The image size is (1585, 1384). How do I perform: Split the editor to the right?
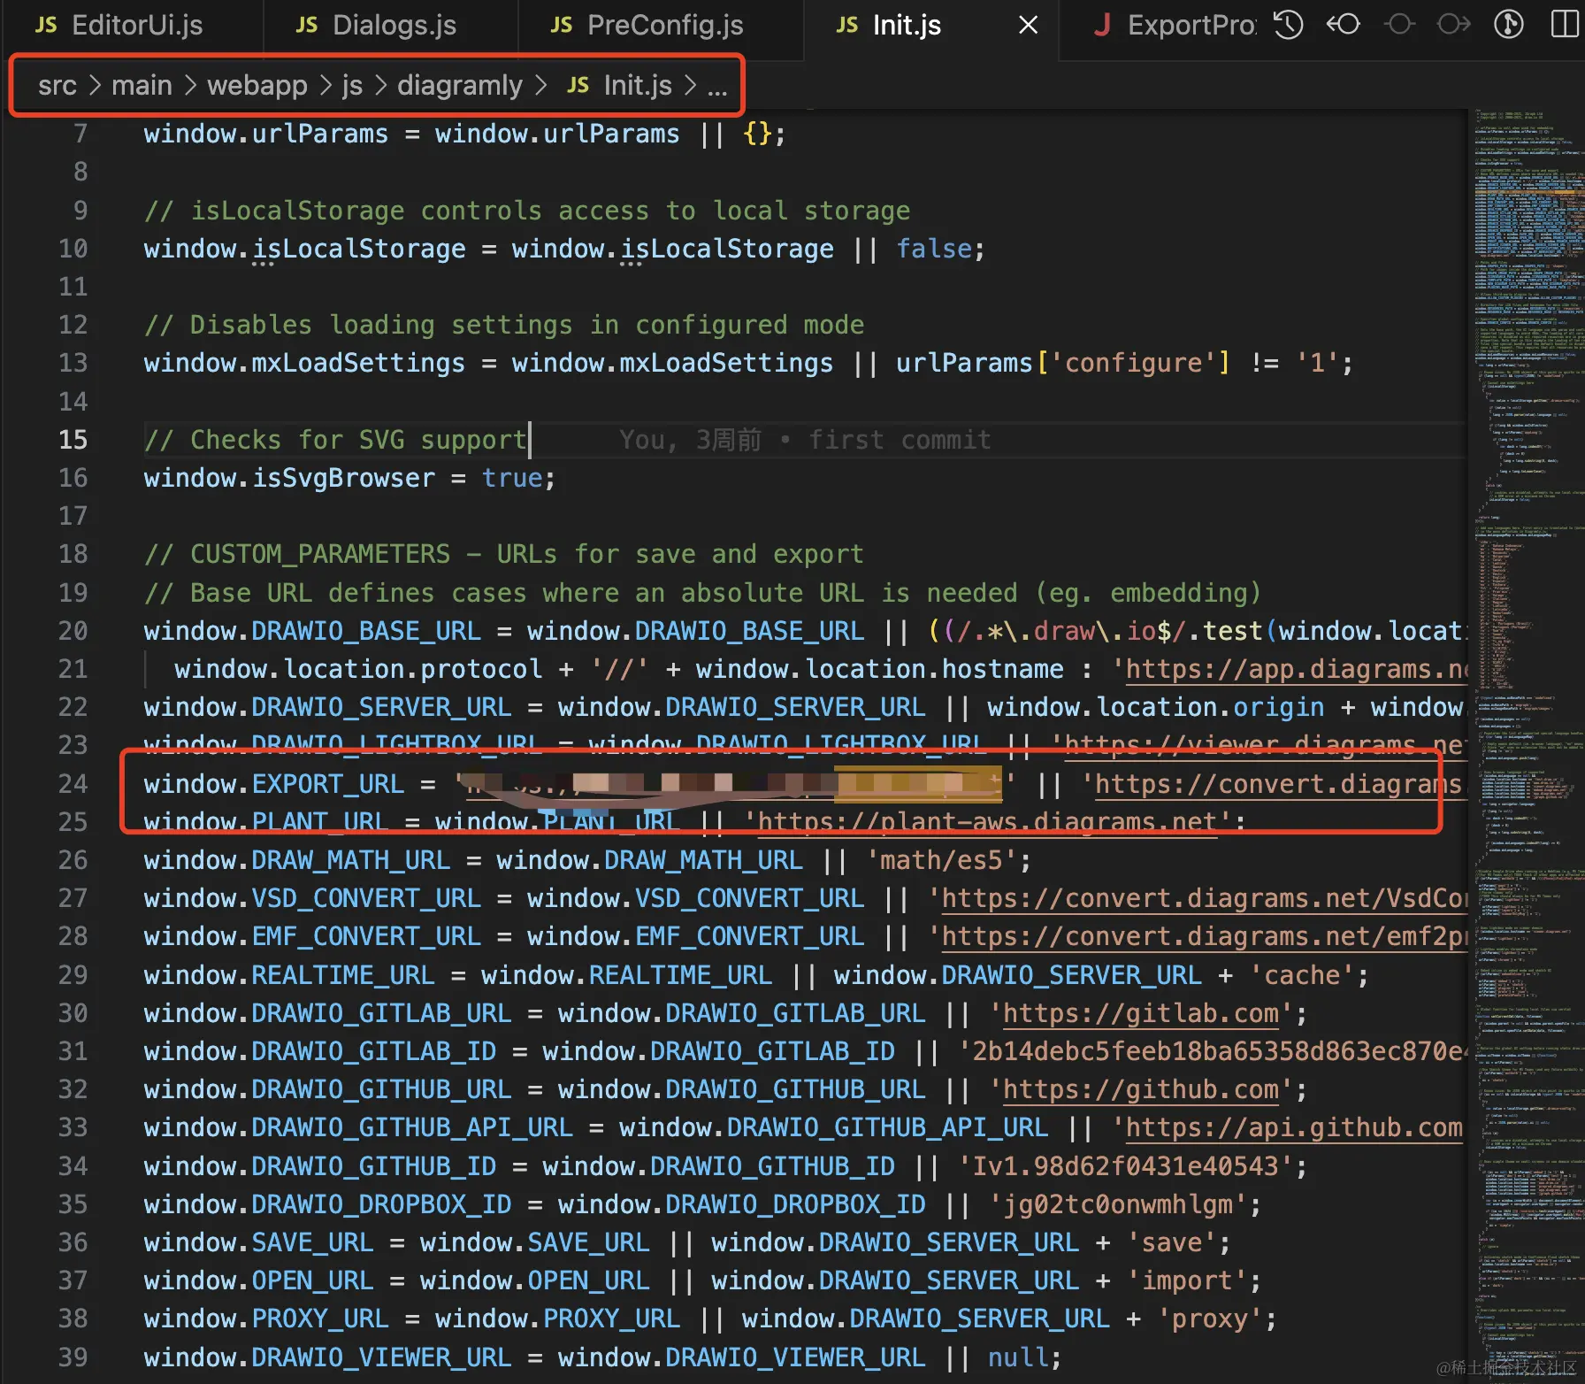click(x=1565, y=24)
